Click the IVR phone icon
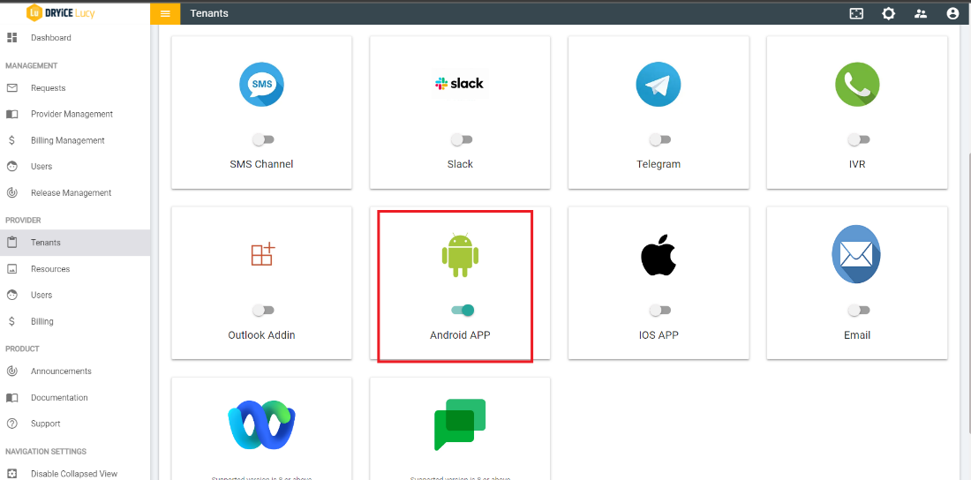 coord(857,85)
